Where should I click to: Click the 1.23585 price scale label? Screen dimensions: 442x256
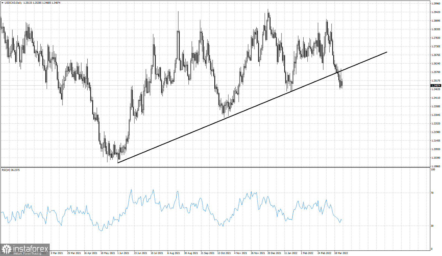pos(436,106)
